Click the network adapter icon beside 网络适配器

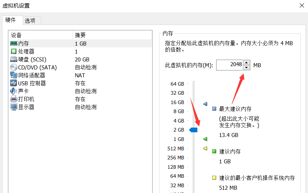point(13,75)
